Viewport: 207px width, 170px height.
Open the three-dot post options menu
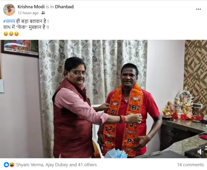point(198,9)
